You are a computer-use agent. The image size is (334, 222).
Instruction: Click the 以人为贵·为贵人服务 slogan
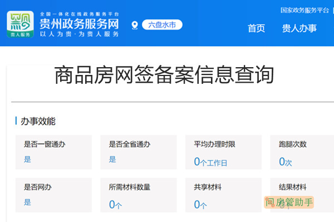tap(79, 34)
